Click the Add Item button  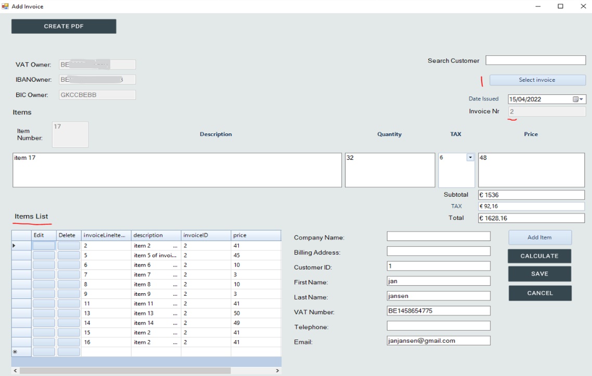pos(539,237)
